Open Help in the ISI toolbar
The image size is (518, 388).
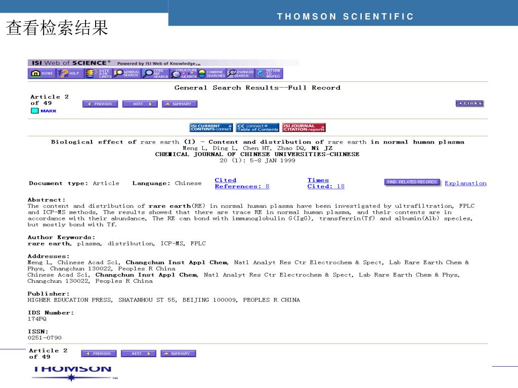point(70,73)
